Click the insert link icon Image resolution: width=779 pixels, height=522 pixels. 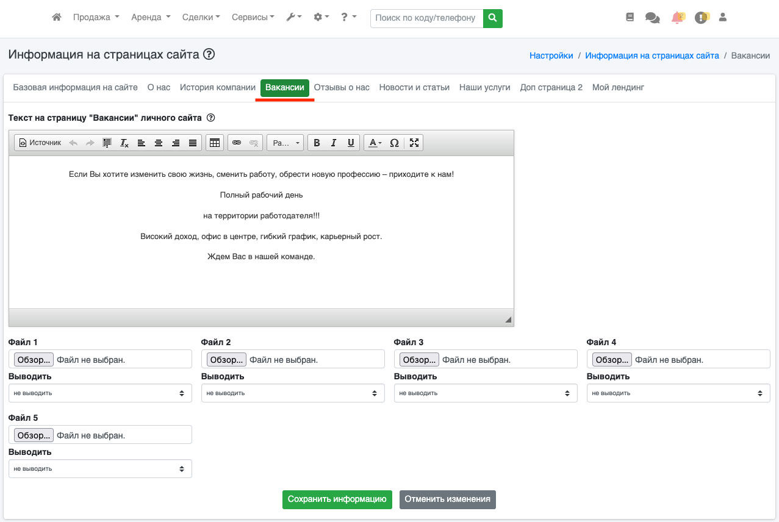point(237,143)
